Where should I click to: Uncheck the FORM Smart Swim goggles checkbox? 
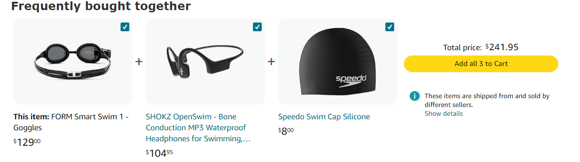click(x=125, y=27)
